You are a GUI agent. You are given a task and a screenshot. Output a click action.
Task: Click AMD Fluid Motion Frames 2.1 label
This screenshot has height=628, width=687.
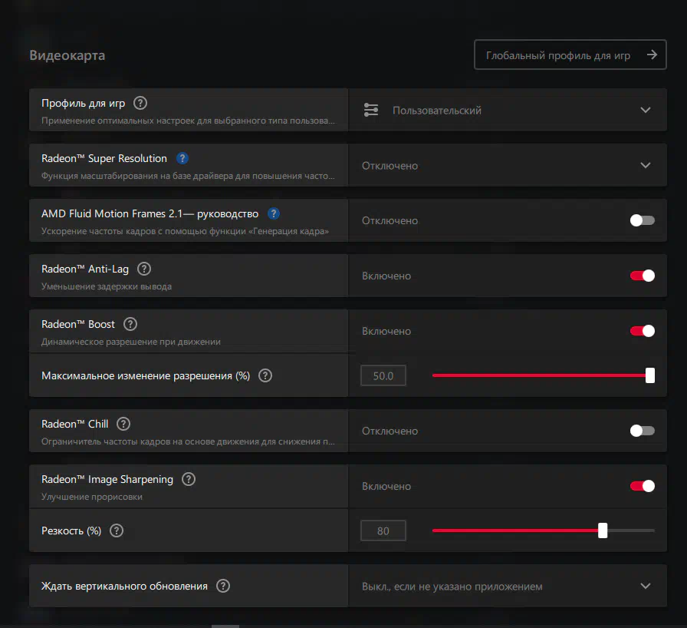coord(150,213)
